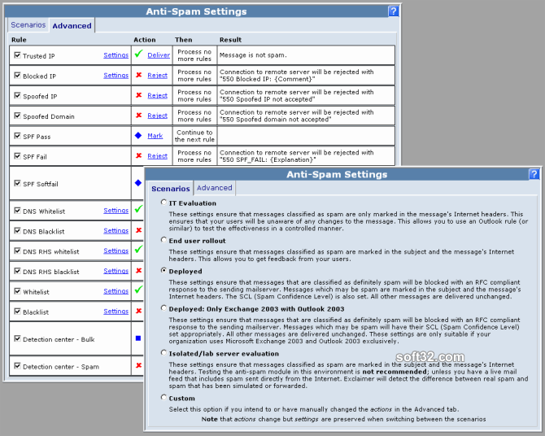Click red X icon in Blacklist row

(138, 311)
